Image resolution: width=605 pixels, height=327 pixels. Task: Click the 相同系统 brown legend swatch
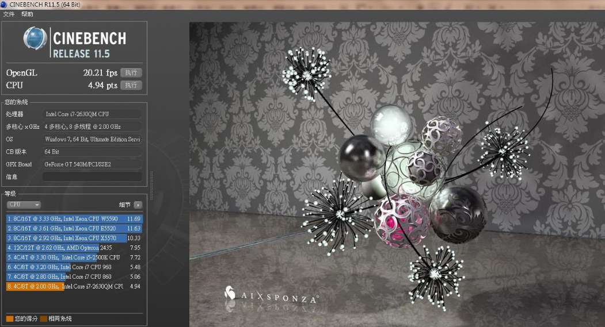pyautogui.click(x=44, y=318)
